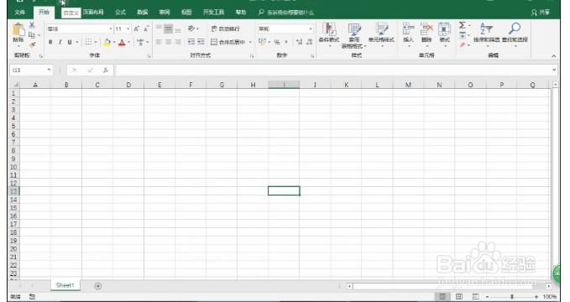Toggle align text right

pyautogui.click(x=178, y=42)
